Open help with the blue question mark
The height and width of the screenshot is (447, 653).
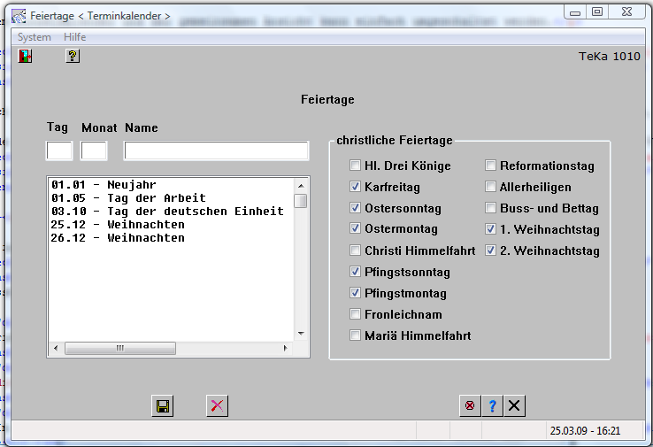tap(493, 406)
